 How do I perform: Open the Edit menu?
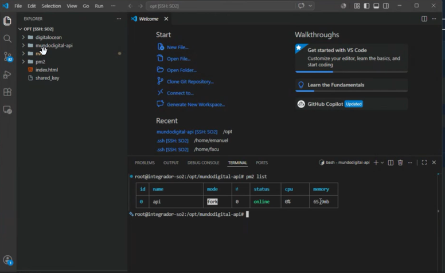click(x=32, y=6)
